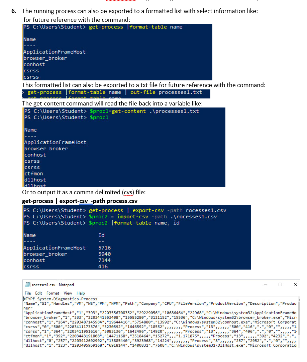Click the "Name","SI","Handles" header line in Notepad
Viewport: 307px width, 362px height.
[160, 303]
